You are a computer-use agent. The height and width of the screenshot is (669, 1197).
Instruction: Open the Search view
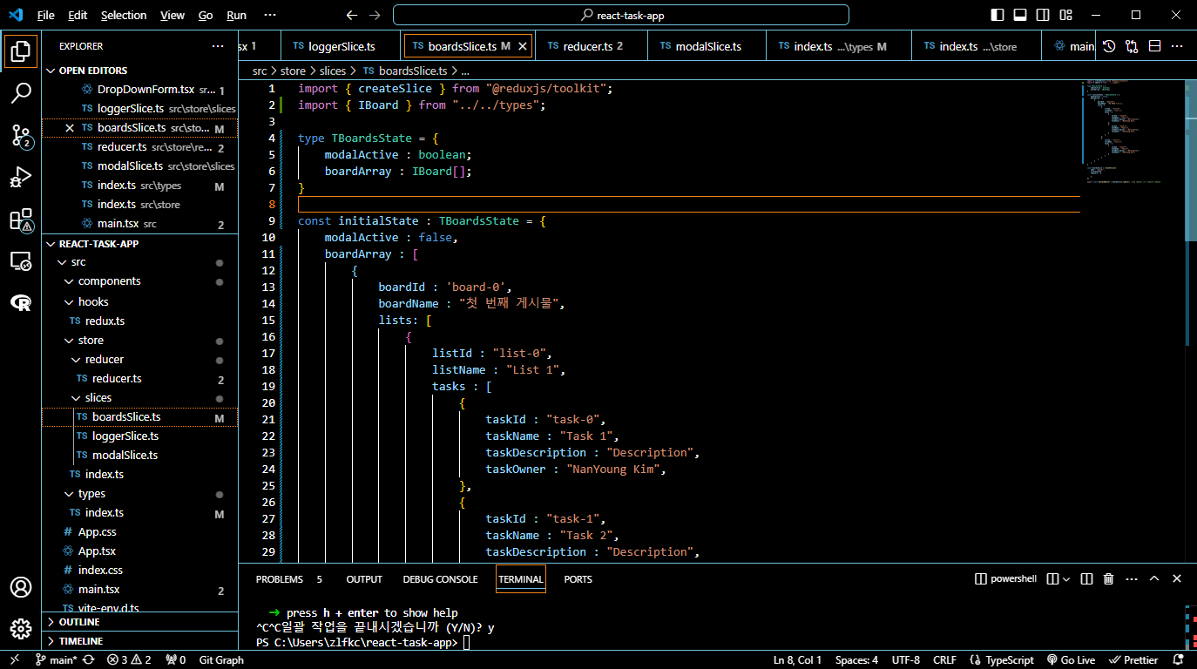(x=21, y=93)
